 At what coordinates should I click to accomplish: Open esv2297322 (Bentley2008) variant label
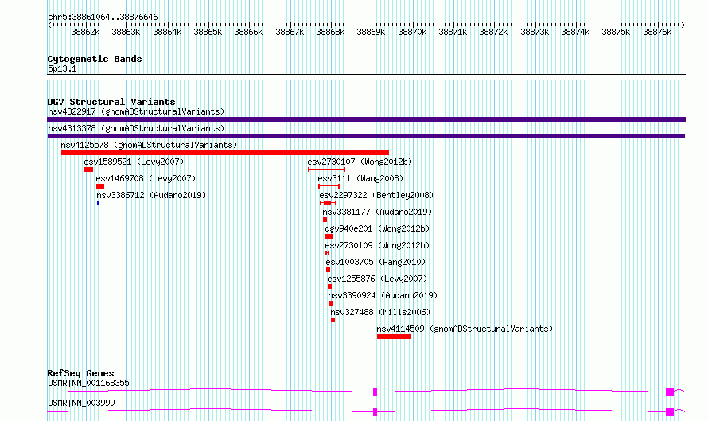[376, 195]
